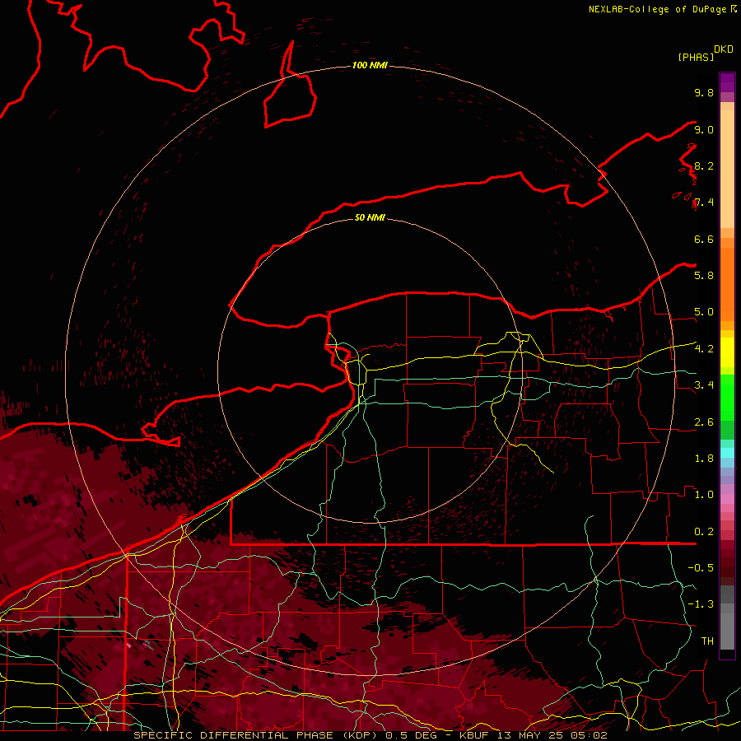Viewport: 741px width, 741px height.
Task: Click the -1.3 value on the color scale
Action: coord(701,604)
